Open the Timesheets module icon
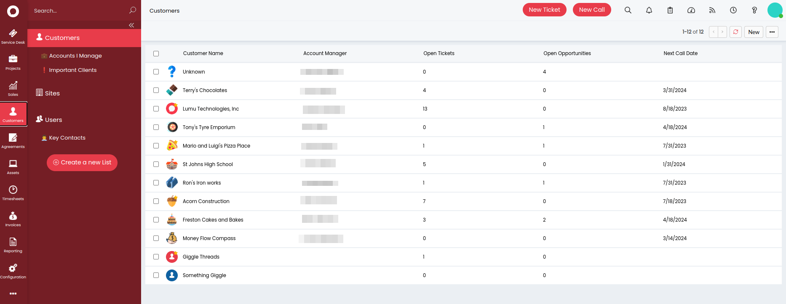The height and width of the screenshot is (304, 786). 13,193
